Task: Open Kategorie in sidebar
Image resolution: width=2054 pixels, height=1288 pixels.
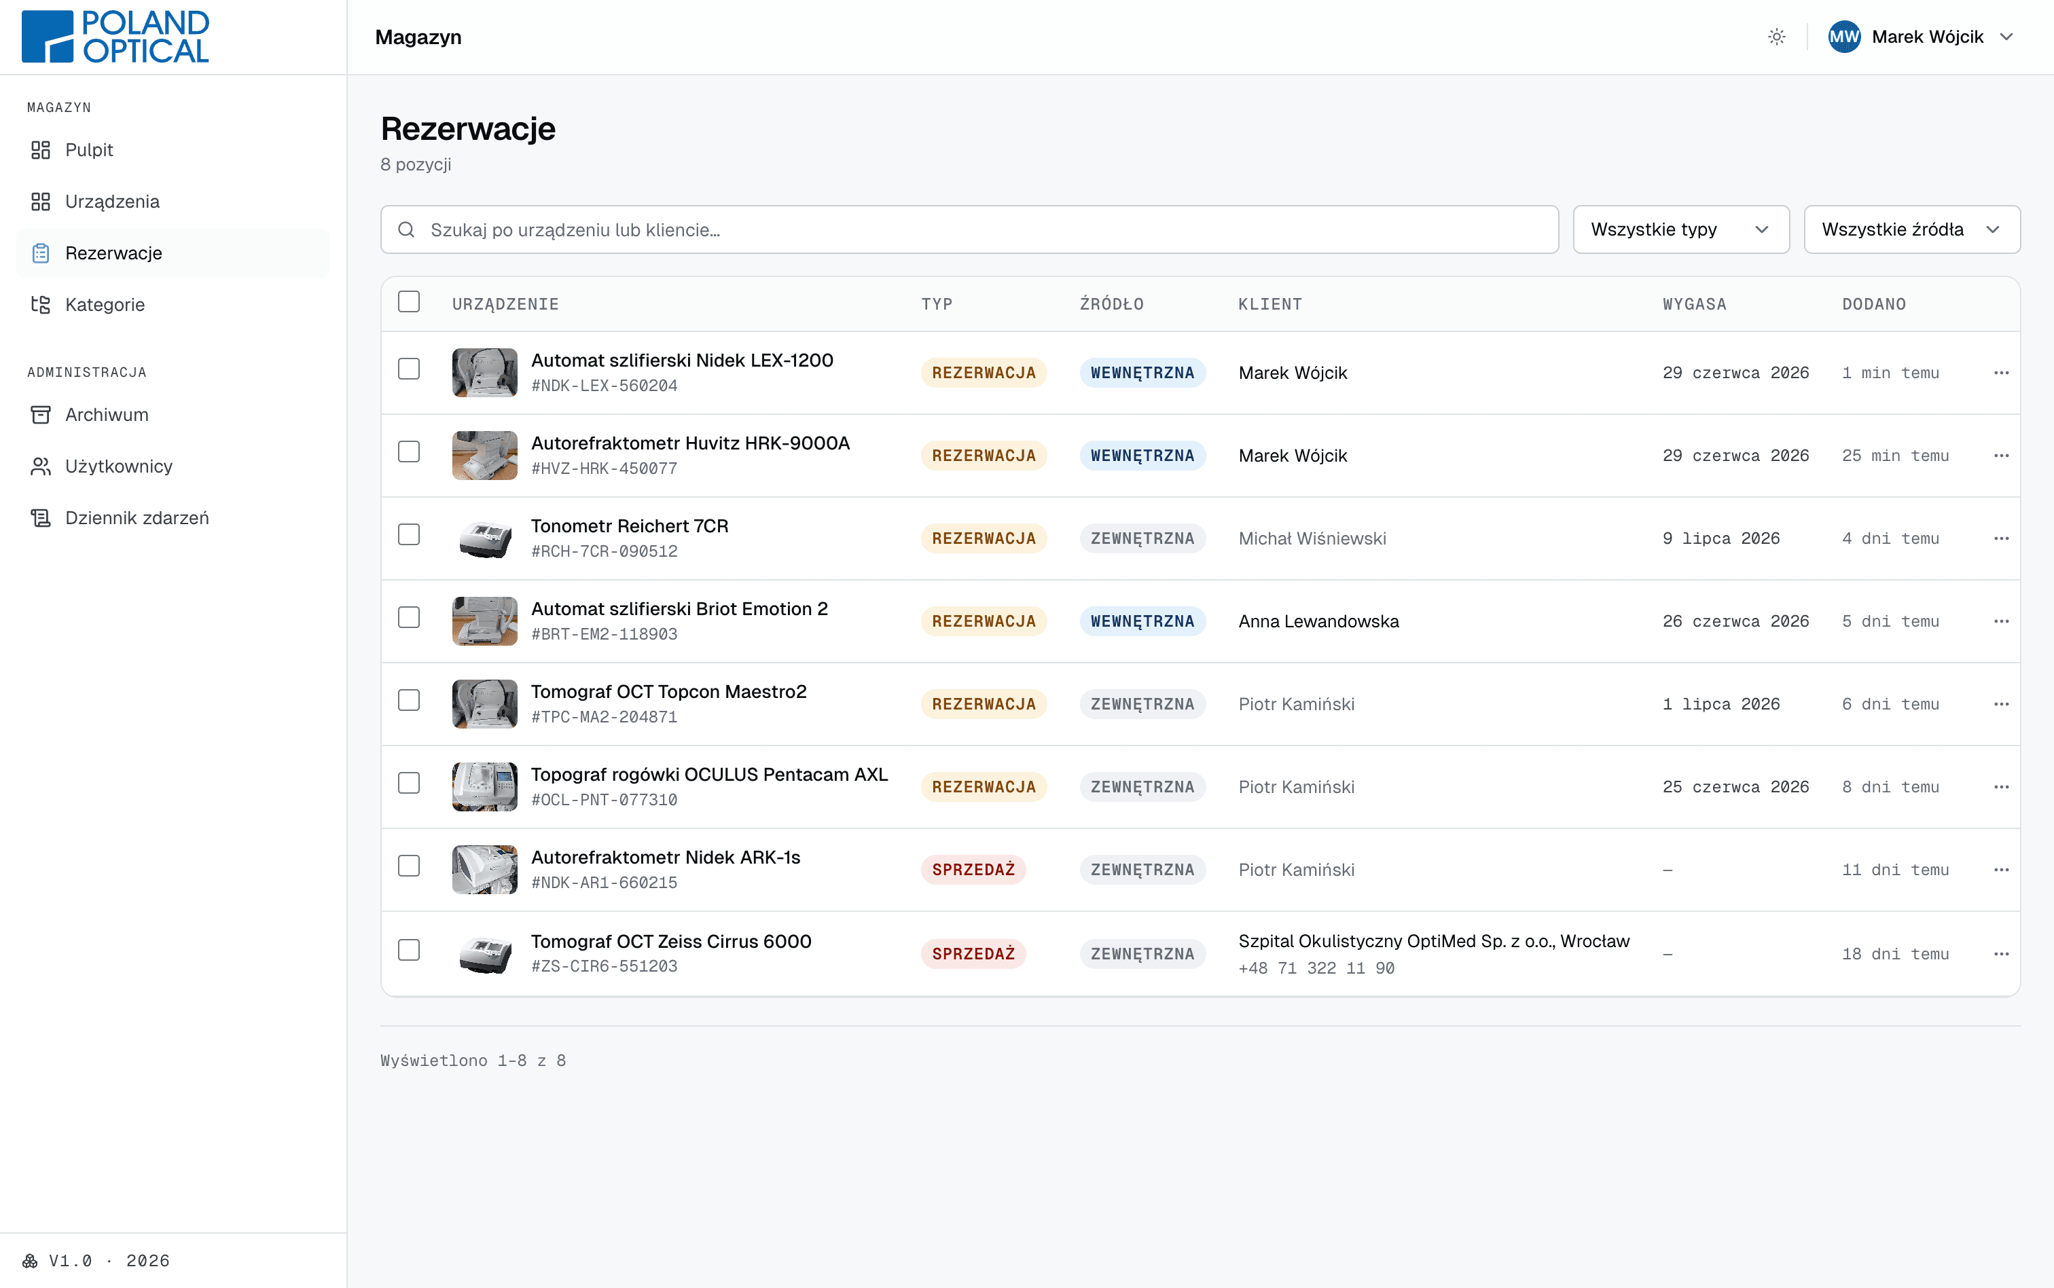Action: point(173,305)
